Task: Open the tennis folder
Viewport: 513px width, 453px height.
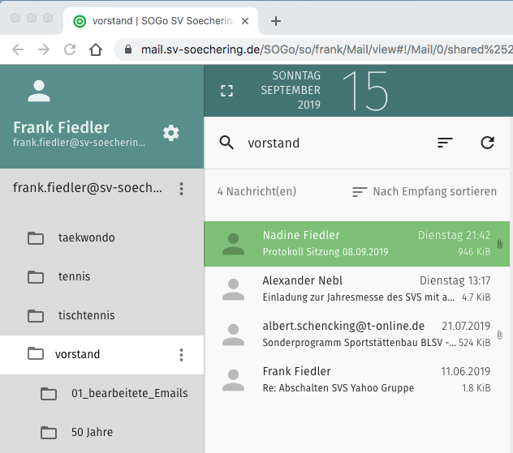Action: click(x=74, y=276)
